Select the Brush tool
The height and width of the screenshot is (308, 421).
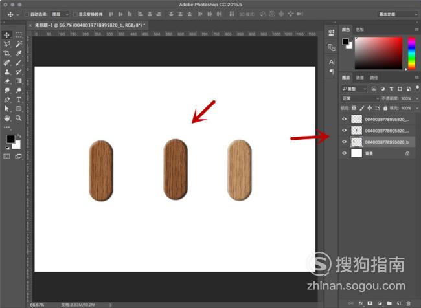point(19,63)
